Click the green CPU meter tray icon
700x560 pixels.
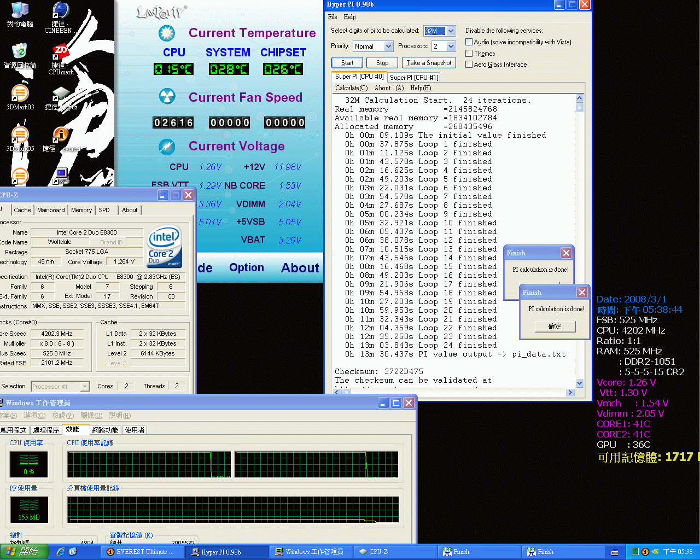(635, 552)
